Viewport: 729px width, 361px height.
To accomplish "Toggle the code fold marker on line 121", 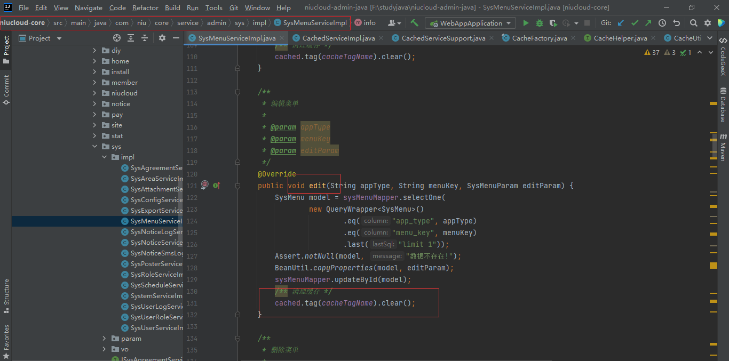I will [238, 186].
